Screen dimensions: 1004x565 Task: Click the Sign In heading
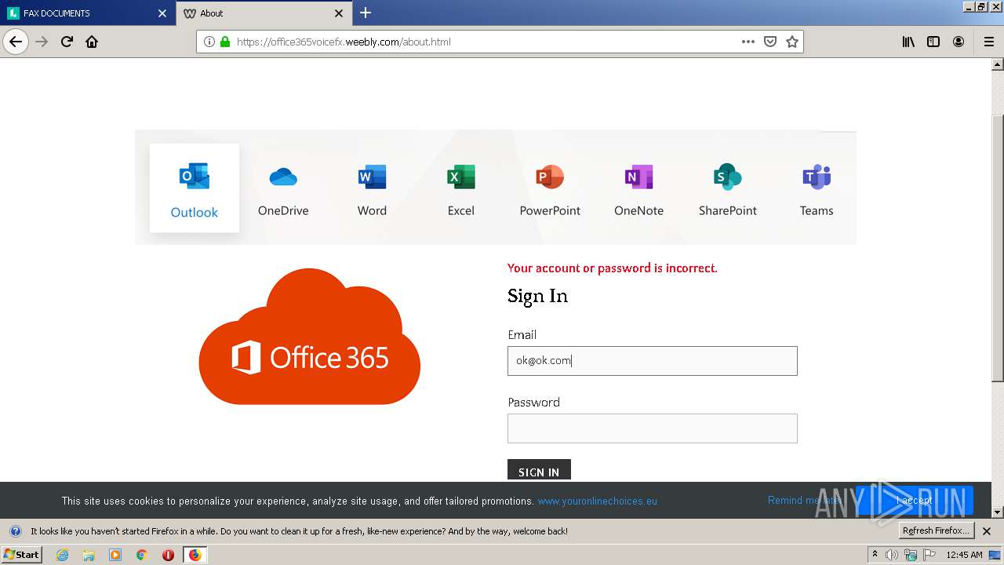[x=537, y=296]
